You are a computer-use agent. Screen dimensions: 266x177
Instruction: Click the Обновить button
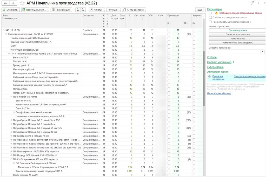coord(10,10)
